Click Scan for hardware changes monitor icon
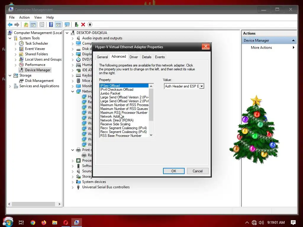Screen dimensions: 303x227 pyautogui.click(x=67, y=25)
